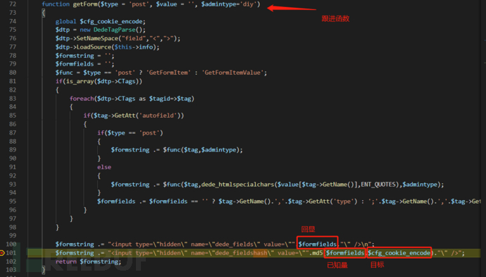
Task: Click the boxed $formfields on line 100
Action: click(x=317, y=243)
